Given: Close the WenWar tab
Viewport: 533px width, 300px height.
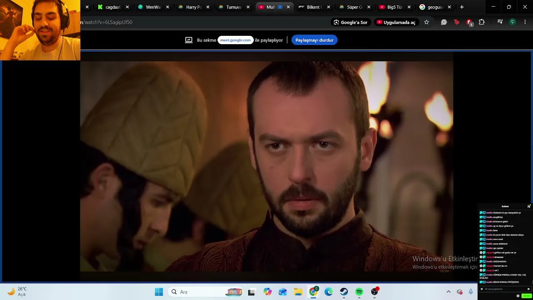Looking at the screenshot, I should tap(167, 7).
